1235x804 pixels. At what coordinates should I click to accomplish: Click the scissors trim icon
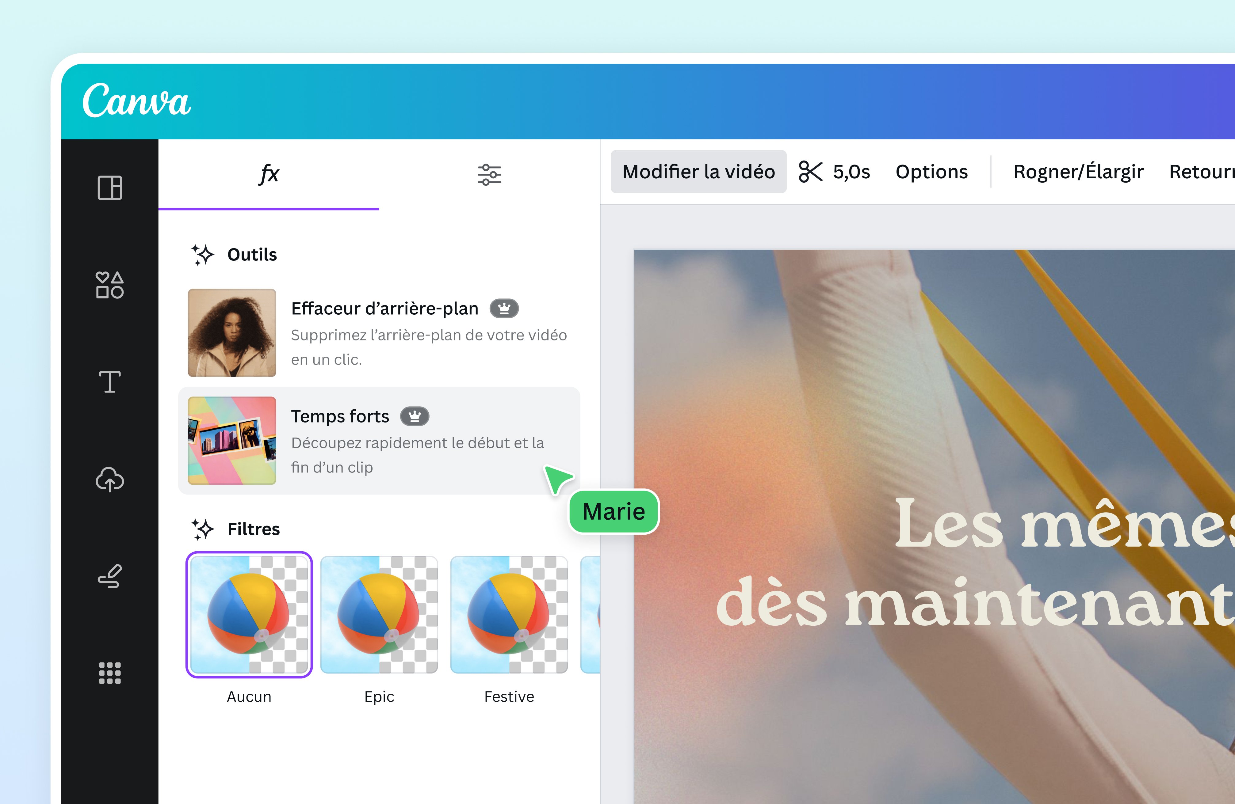click(811, 172)
